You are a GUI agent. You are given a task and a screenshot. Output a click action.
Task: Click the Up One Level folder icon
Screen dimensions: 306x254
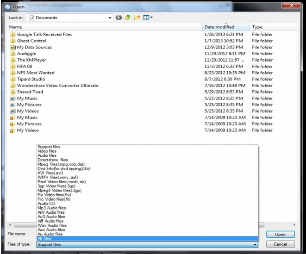[128, 18]
